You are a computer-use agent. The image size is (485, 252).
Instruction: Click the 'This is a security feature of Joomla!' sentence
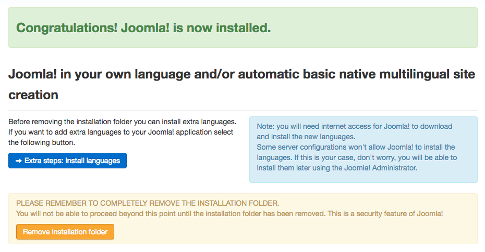(372, 214)
